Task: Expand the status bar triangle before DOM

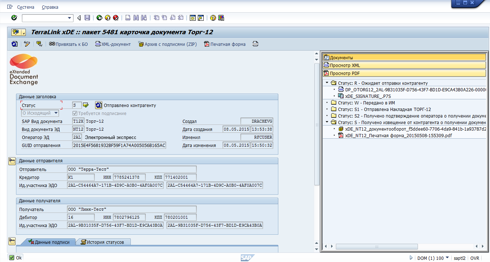Action: click(411, 258)
